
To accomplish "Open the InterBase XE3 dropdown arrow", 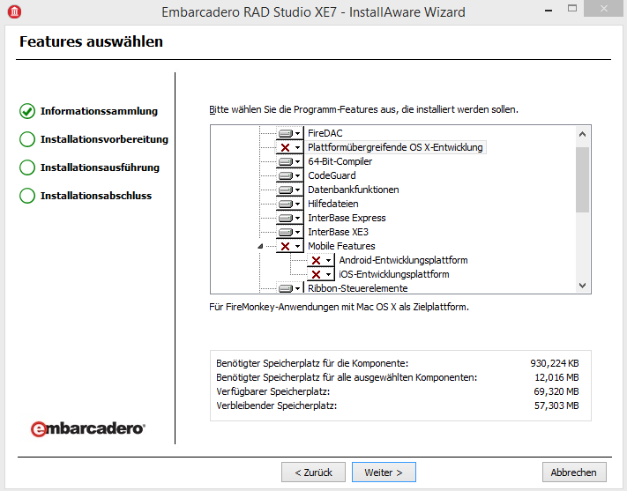I will pos(297,233).
